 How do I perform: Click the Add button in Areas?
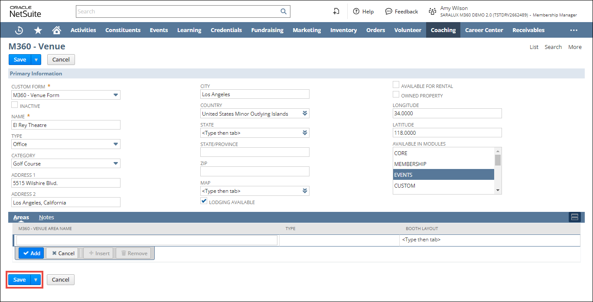click(31, 253)
